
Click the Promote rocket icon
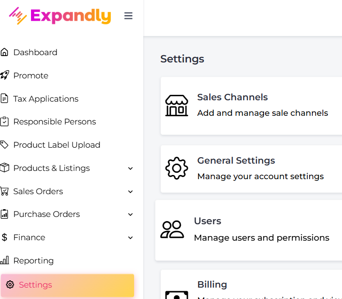click(5, 75)
